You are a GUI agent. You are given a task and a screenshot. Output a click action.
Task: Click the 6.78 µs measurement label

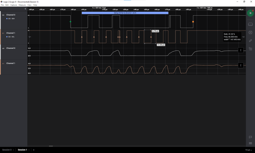click(155, 31)
